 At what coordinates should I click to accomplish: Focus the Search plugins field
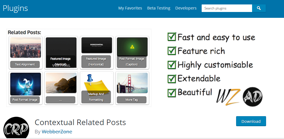pos(227,8)
